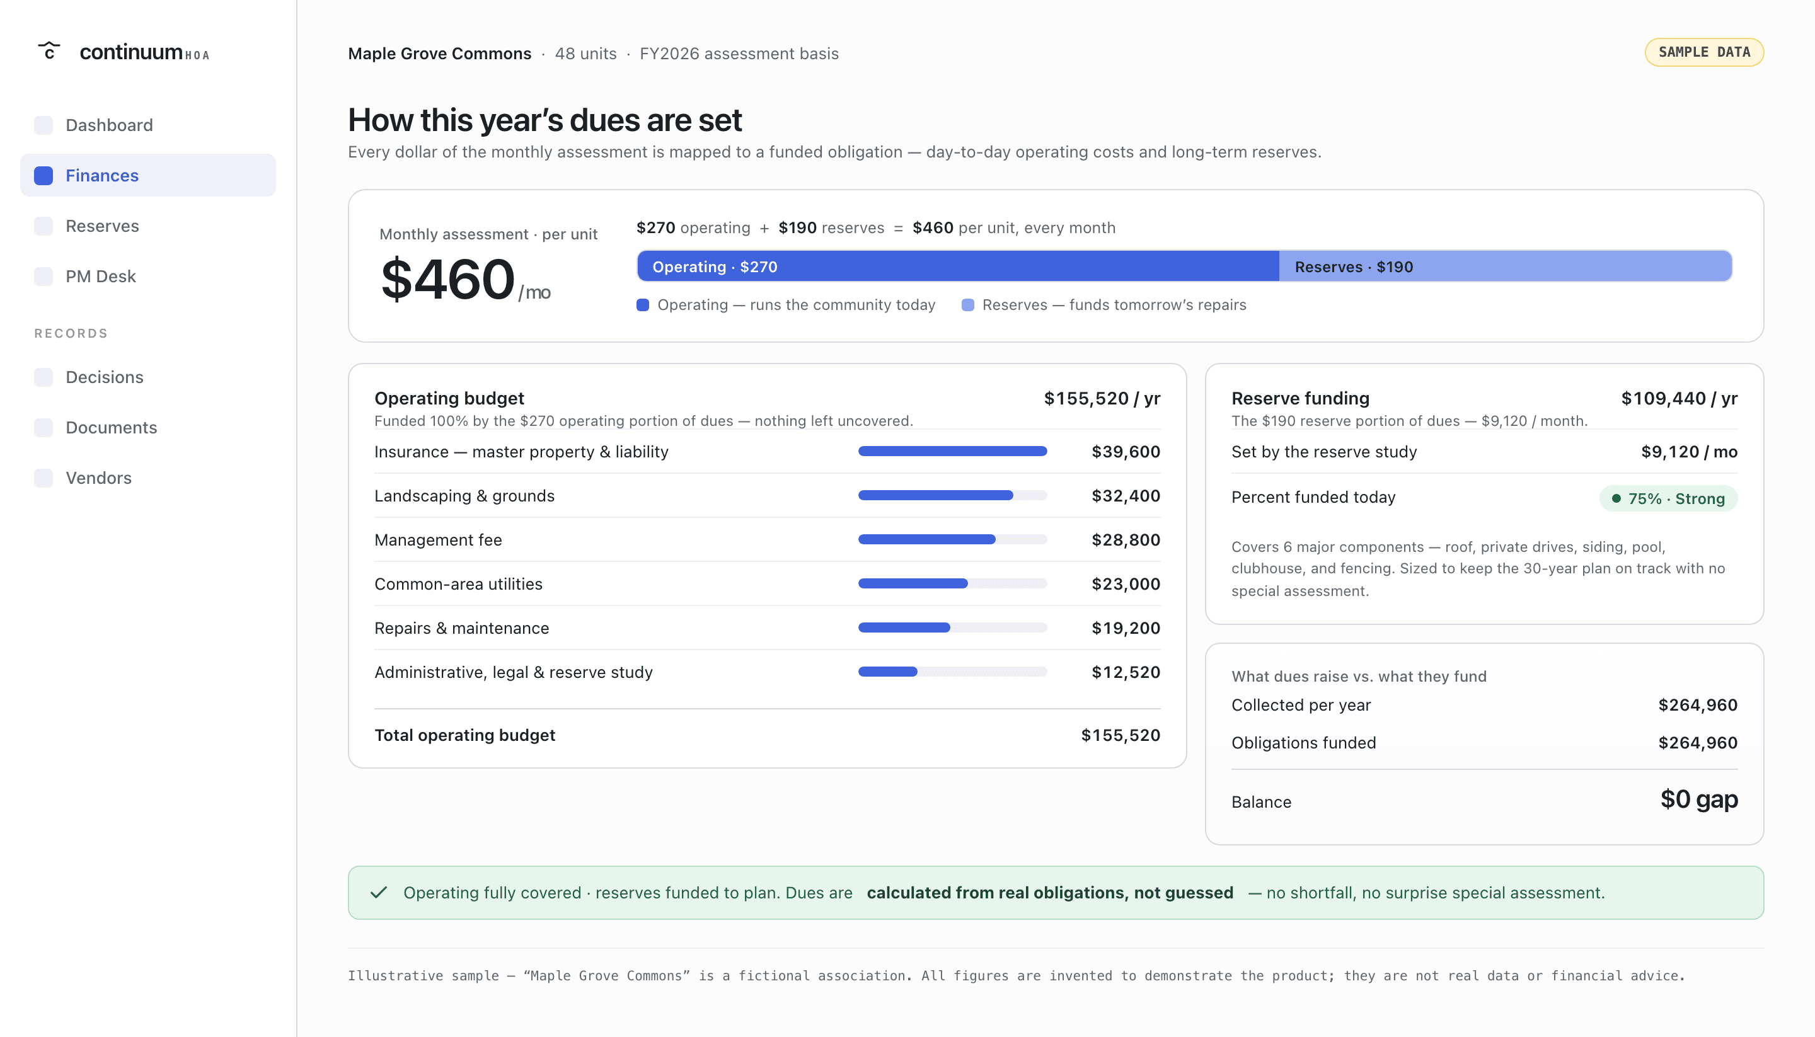Click the Insurance row progress bar

(x=952, y=452)
